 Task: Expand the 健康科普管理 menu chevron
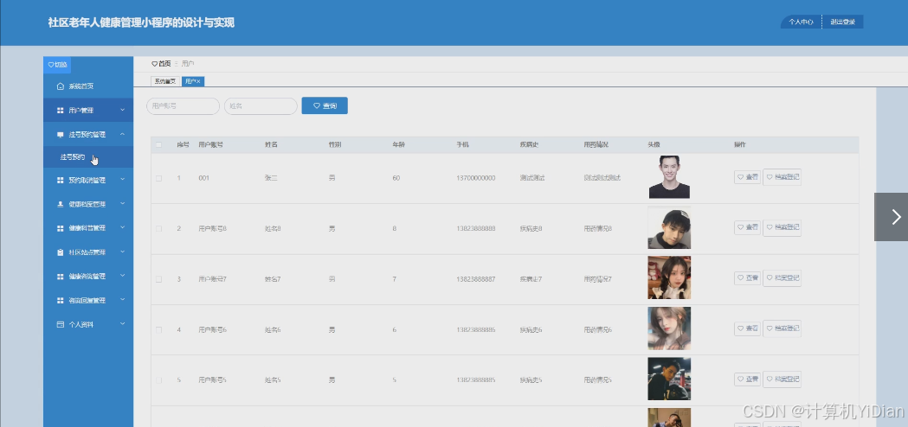point(122,228)
